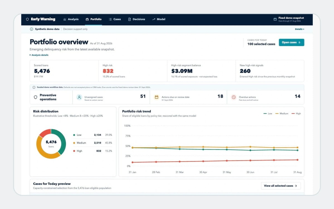Switch to the Analysis tab
This screenshot has height=209, width=334.
click(71, 20)
